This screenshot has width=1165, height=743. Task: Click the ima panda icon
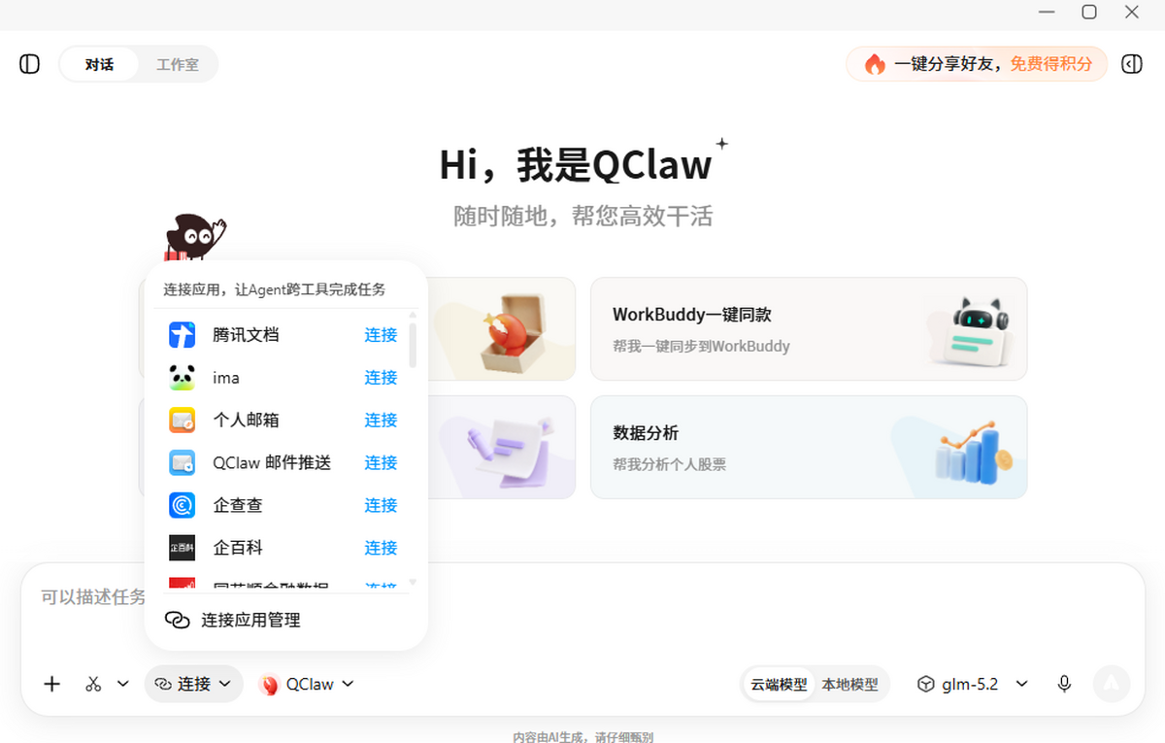[x=183, y=378]
